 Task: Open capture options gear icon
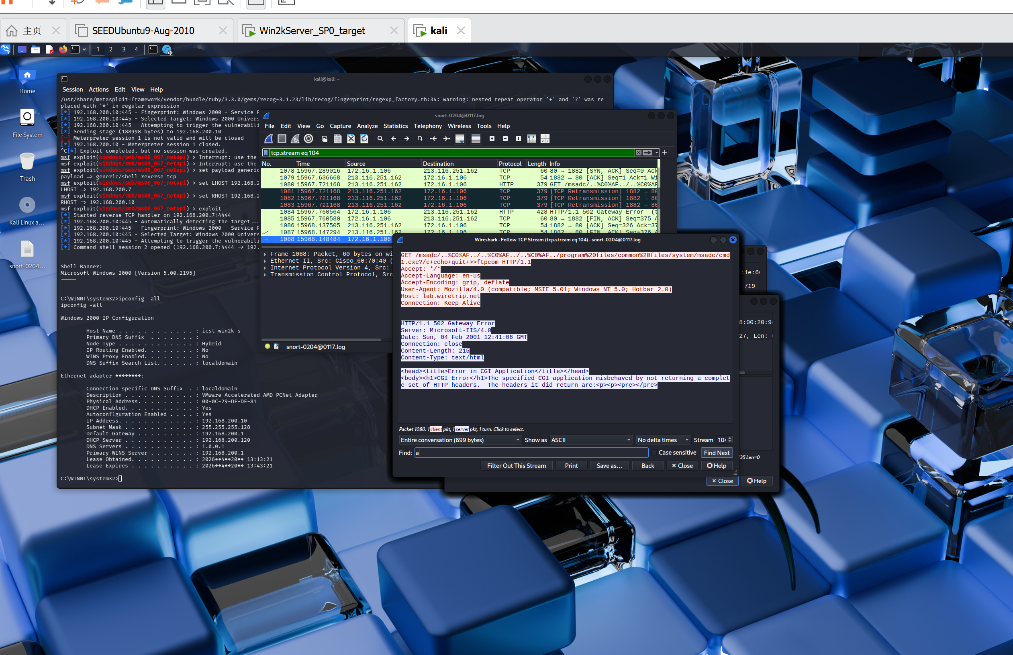coord(309,139)
